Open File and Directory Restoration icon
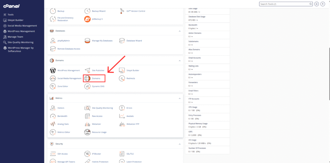 coord(53,19)
